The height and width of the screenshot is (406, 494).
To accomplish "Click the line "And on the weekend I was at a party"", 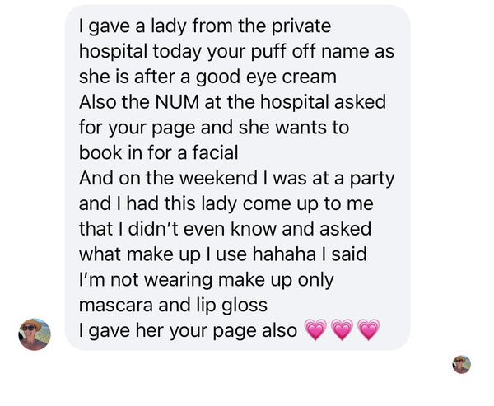I will (x=236, y=179).
